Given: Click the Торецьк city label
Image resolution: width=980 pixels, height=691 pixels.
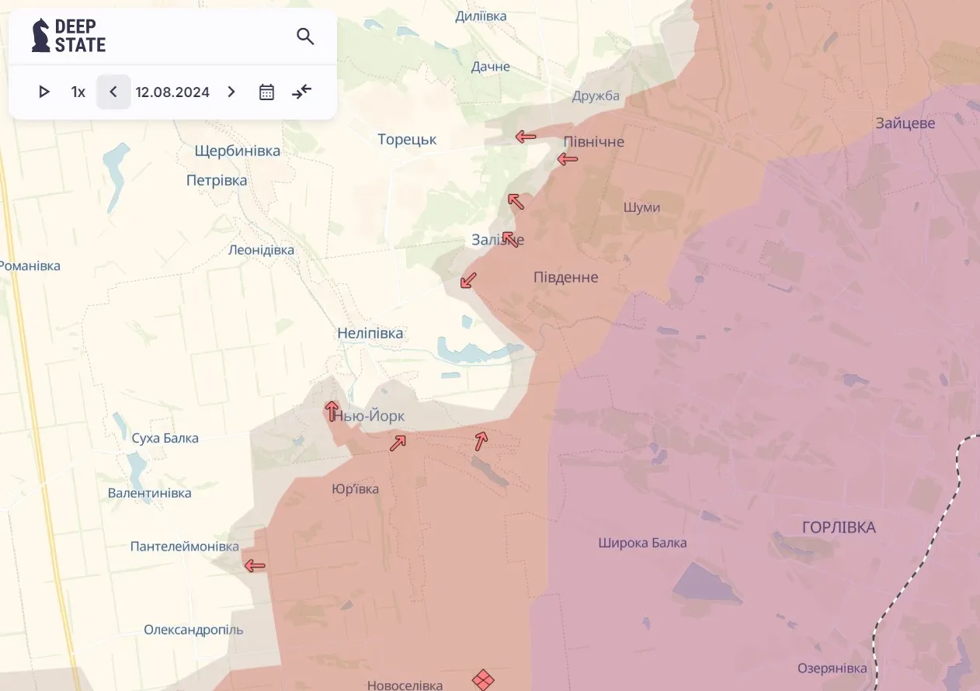Looking at the screenshot, I should [405, 139].
